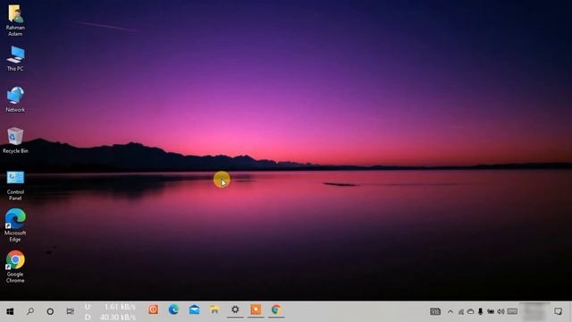This screenshot has height=322, width=572.
Task: Select the Recycle Bin desktop icon
Action: point(15,140)
